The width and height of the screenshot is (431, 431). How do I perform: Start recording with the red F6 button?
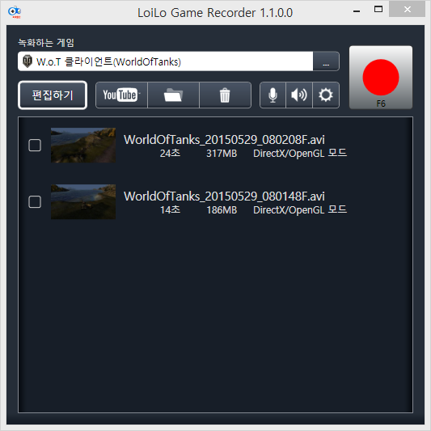381,78
